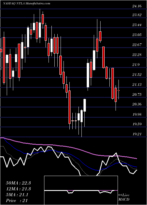Click the 21.13 price axis label
This screenshot has height=205, width=147.
pos(137,84)
